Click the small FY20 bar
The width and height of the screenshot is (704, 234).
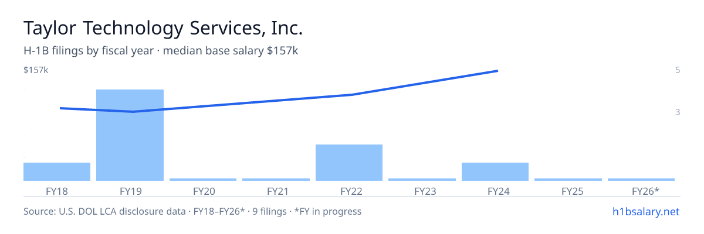click(203, 180)
